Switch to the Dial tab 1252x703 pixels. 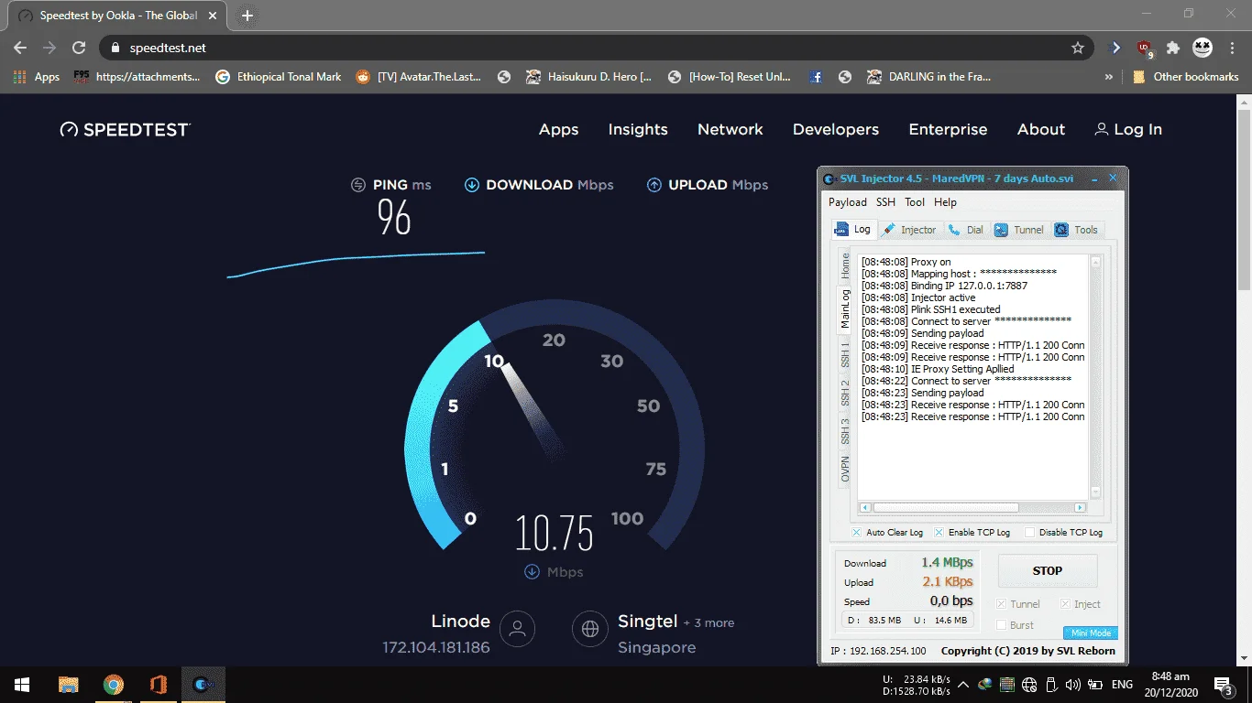coord(966,230)
